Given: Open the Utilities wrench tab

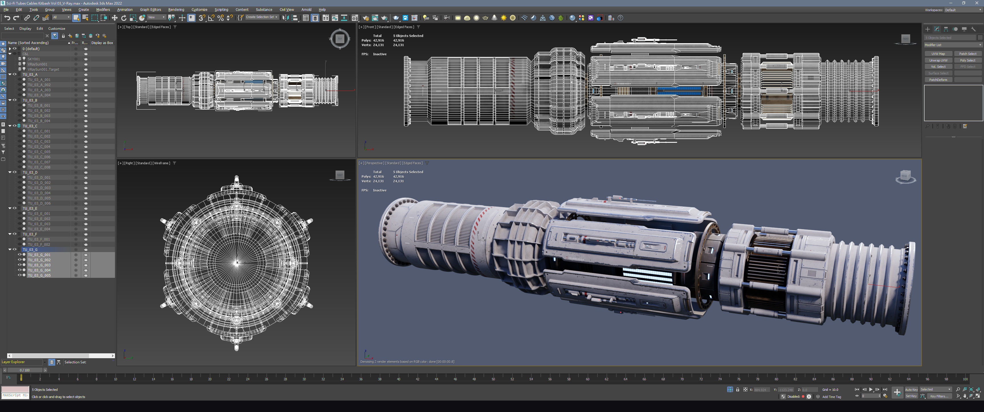Looking at the screenshot, I should (x=973, y=29).
